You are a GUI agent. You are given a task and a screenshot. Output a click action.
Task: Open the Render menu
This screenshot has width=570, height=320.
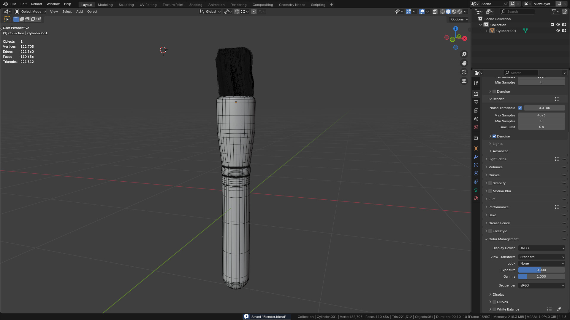37,4
